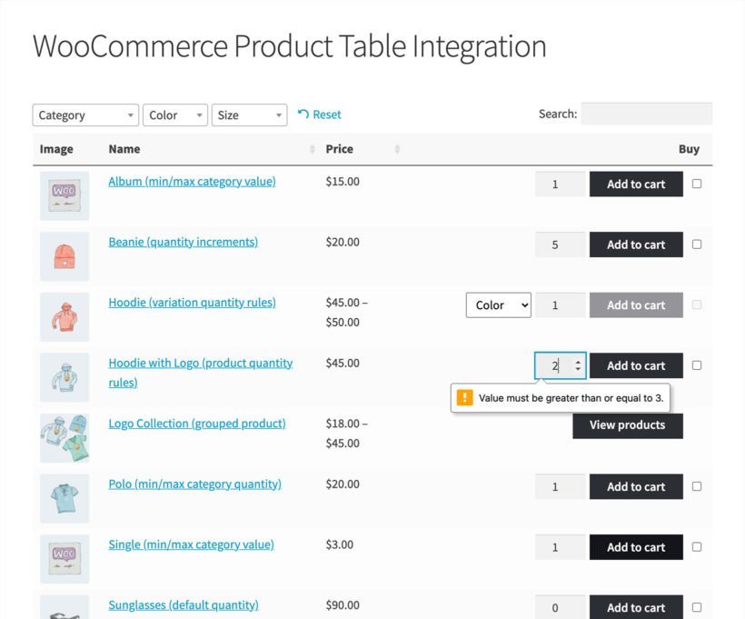Check the Buy checkbox for Album
745x619 pixels.
(696, 184)
